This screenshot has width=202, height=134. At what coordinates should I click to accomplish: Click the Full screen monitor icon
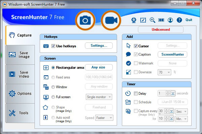(46, 97)
